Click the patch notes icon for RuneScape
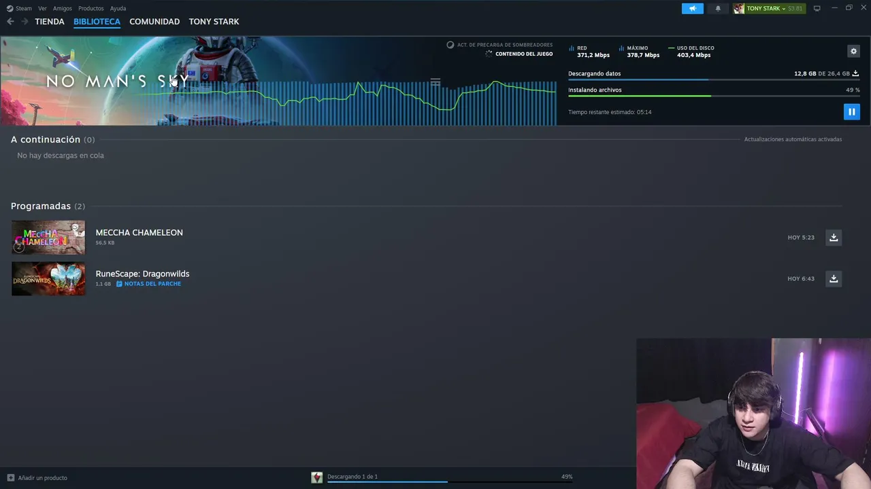 [x=119, y=284]
